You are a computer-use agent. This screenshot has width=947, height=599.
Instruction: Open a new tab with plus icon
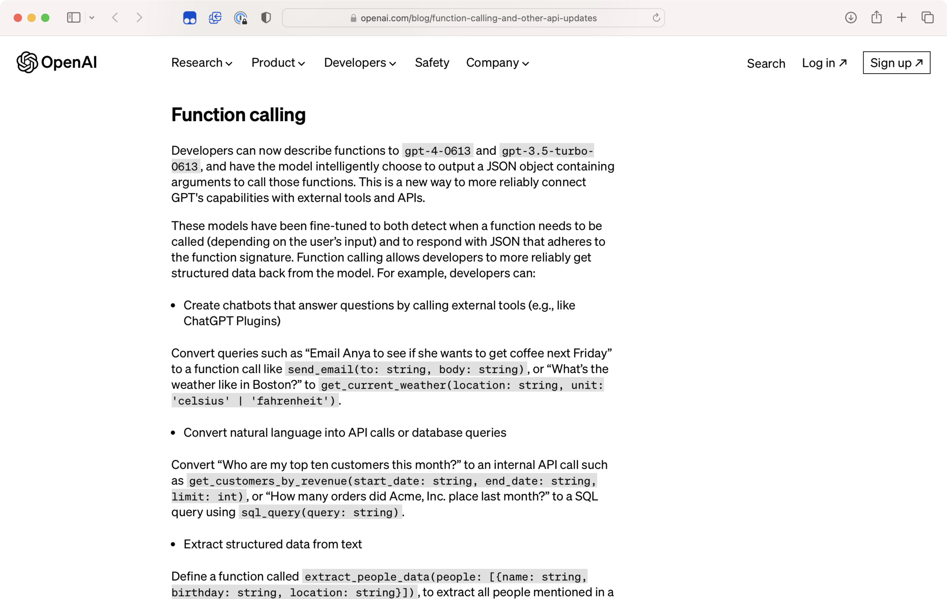[x=902, y=18]
